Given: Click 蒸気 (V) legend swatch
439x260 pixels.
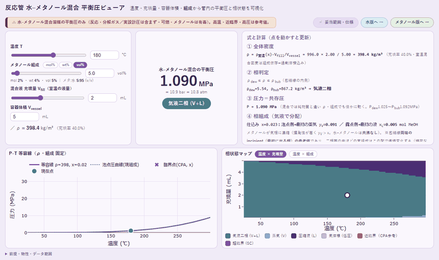Looking at the screenshot, I should click(x=267, y=236).
